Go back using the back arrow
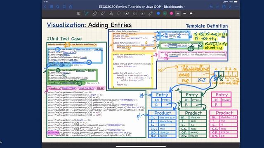The image size is (264, 148). (x=45, y=7)
